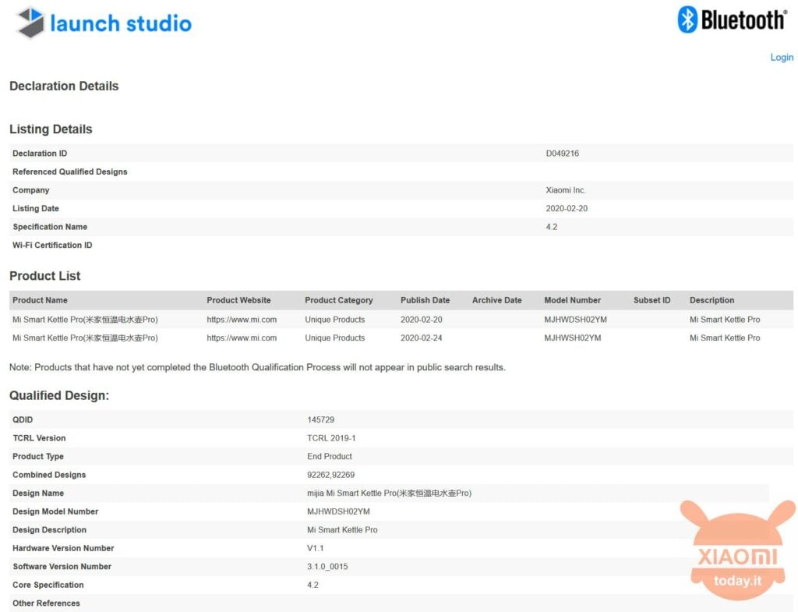
Task: Click the Core Specification value 4.2
Action: [312, 585]
